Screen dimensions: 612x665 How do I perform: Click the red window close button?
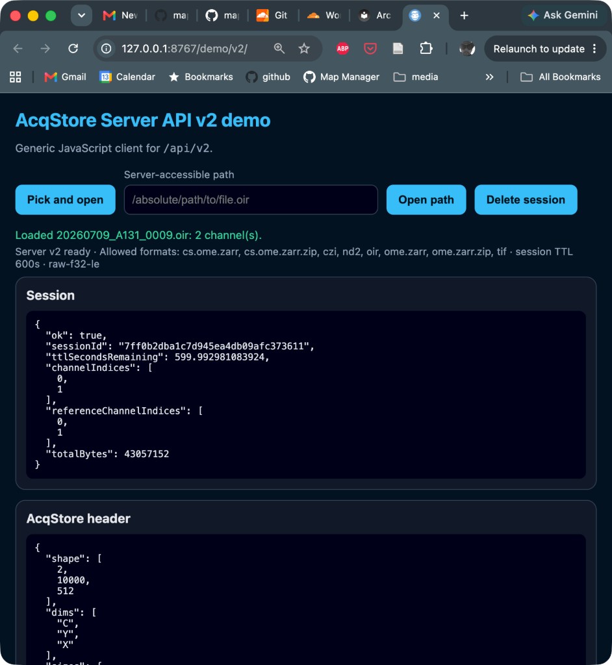point(16,16)
